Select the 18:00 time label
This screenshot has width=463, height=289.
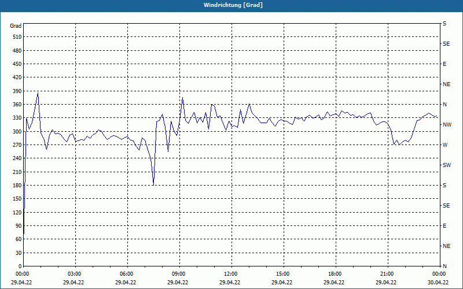click(x=336, y=274)
